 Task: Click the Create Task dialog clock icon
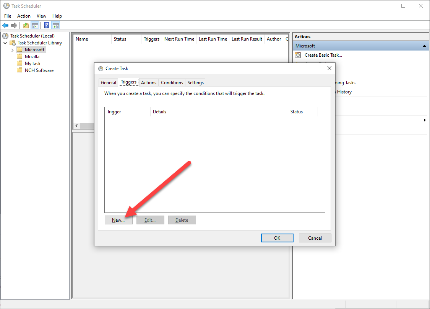coord(101,69)
